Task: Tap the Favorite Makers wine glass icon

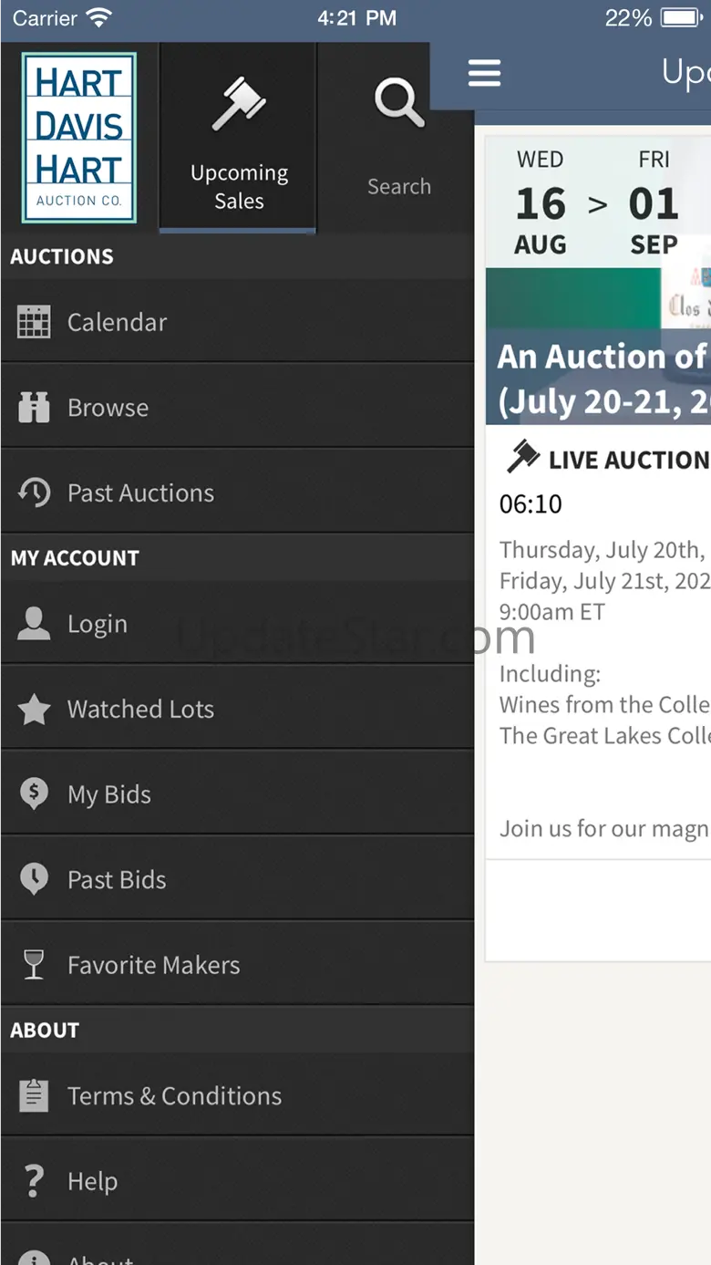Action: (x=34, y=965)
